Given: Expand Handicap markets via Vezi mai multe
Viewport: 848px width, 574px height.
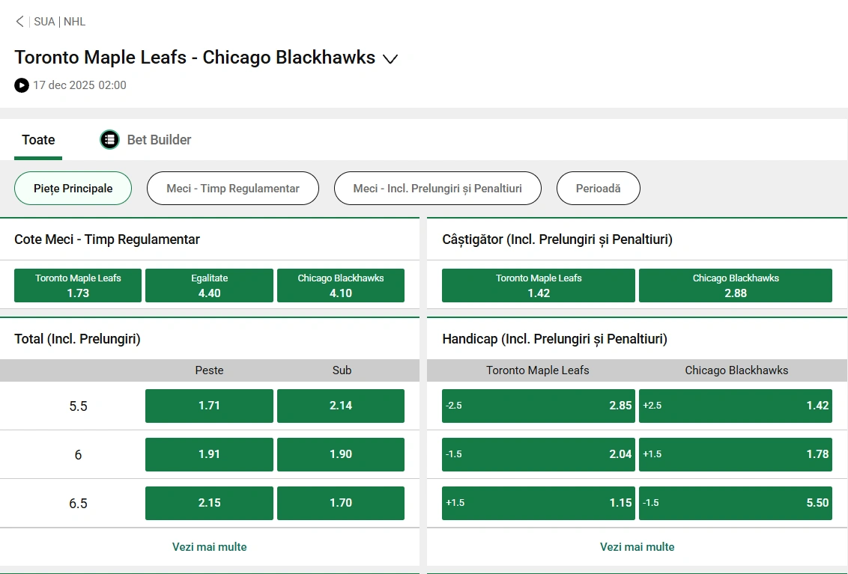Looking at the screenshot, I should point(637,546).
